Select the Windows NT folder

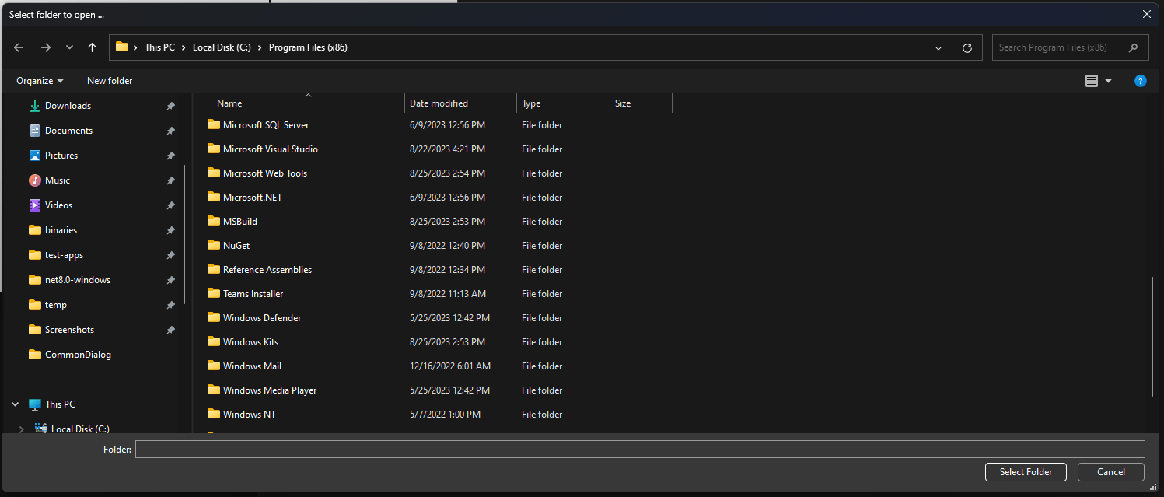point(250,415)
